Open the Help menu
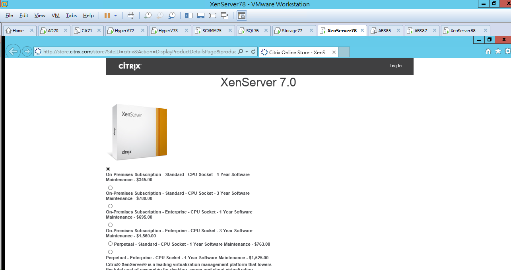The image size is (511, 270). [88, 16]
